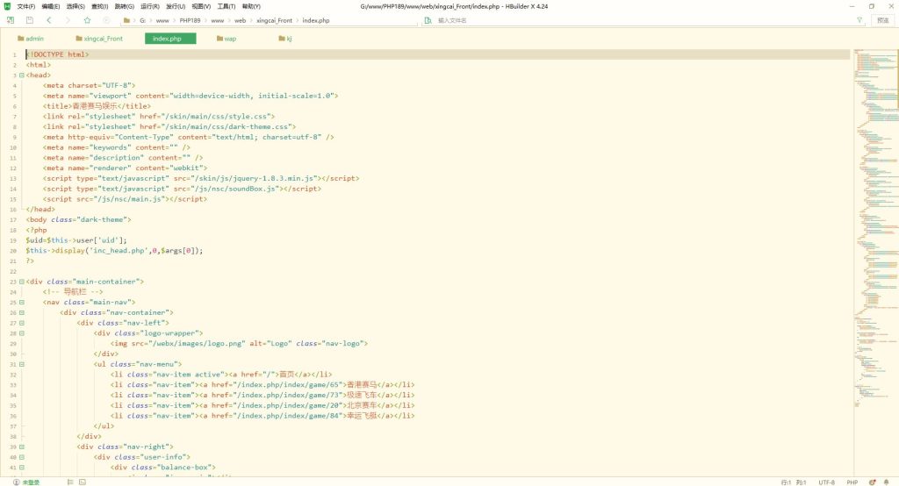The height and width of the screenshot is (486, 899).
Task: Collapse the nav-left div fold on line 27
Action: (22, 323)
